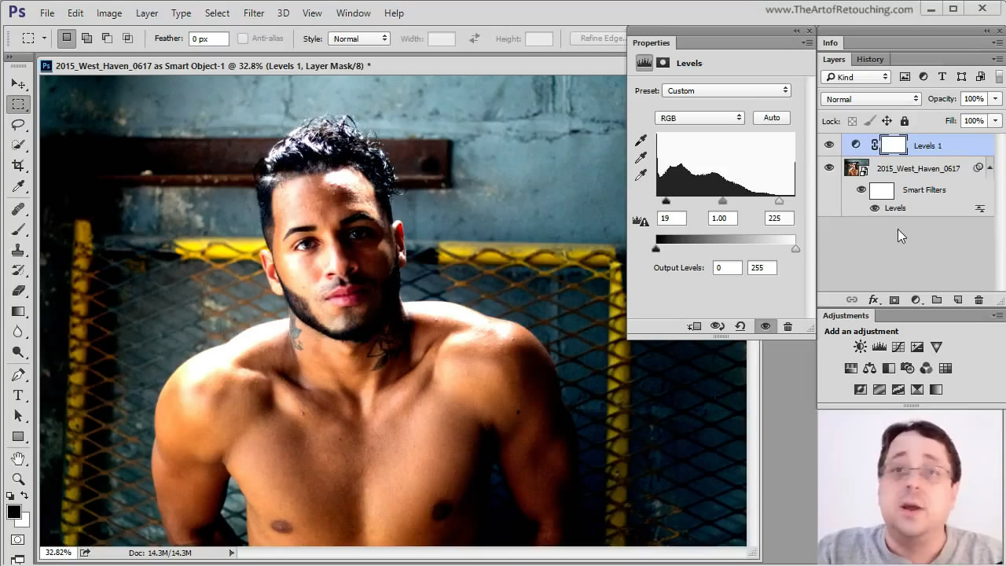1006x566 pixels.
Task: Select the Gradient tool
Action: coord(18,311)
